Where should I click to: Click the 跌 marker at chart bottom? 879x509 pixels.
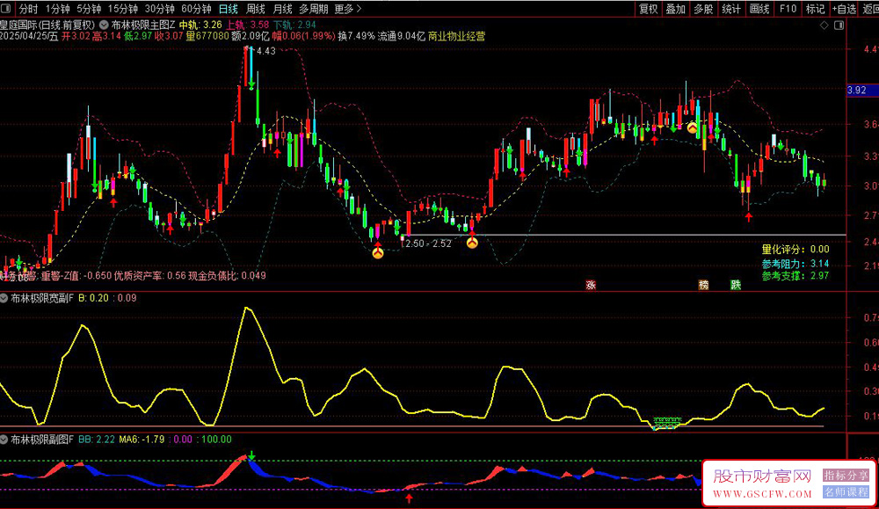click(x=736, y=285)
